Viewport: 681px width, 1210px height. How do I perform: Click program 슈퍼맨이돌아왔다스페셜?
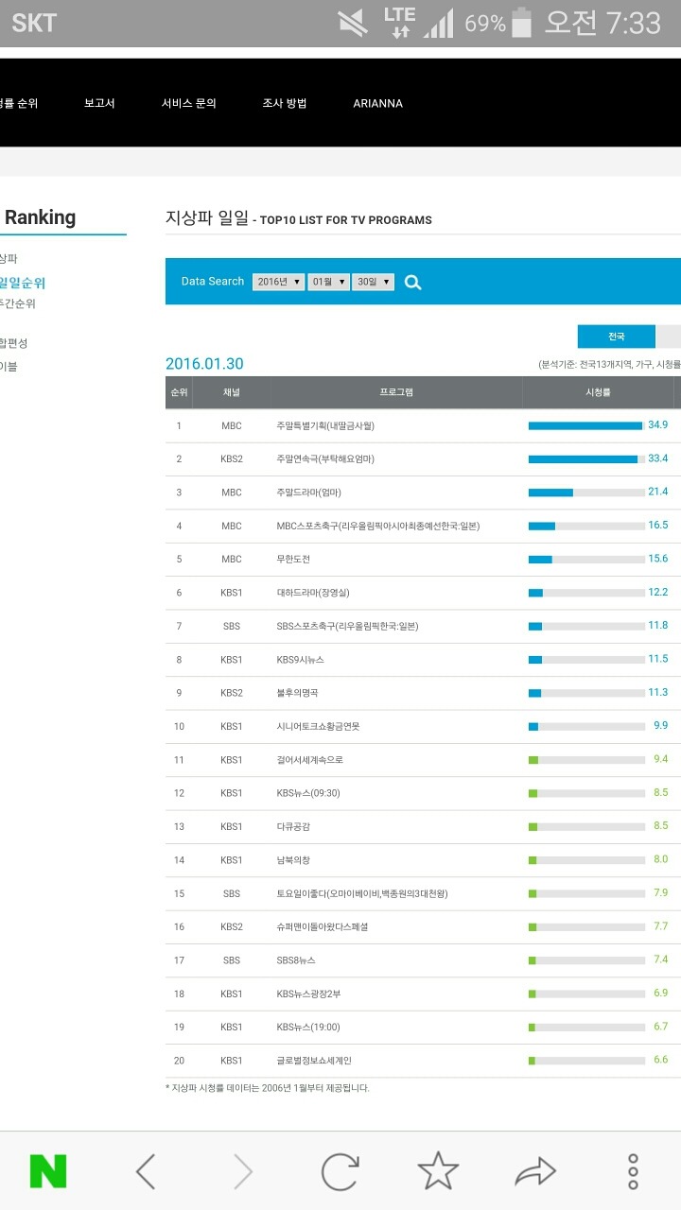pos(323,926)
